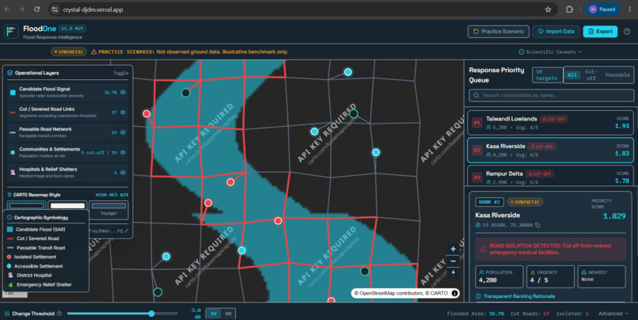Viewport: 638px width, 320px height.
Task: Click the 10 targets badge
Action: click(547, 75)
